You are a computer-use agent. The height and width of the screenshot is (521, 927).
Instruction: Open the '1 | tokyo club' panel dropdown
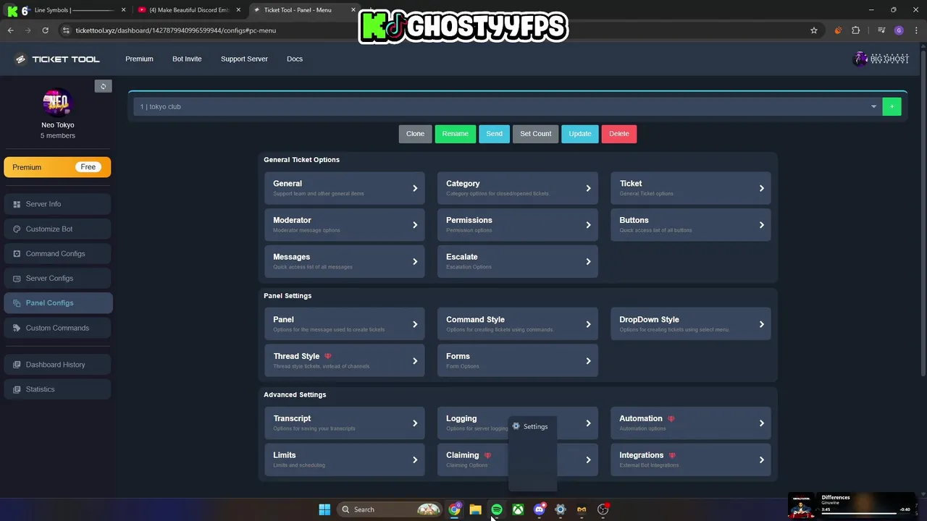(507, 106)
